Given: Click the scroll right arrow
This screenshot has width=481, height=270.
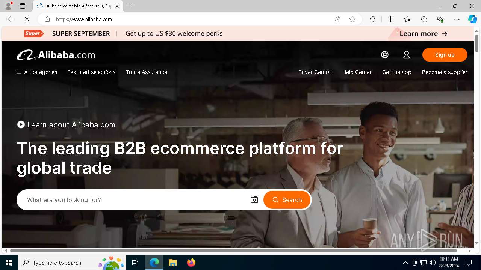Looking at the screenshot, I should (469, 250).
